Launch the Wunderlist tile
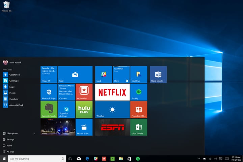This screenshot has height=162, width=243. click(84, 92)
